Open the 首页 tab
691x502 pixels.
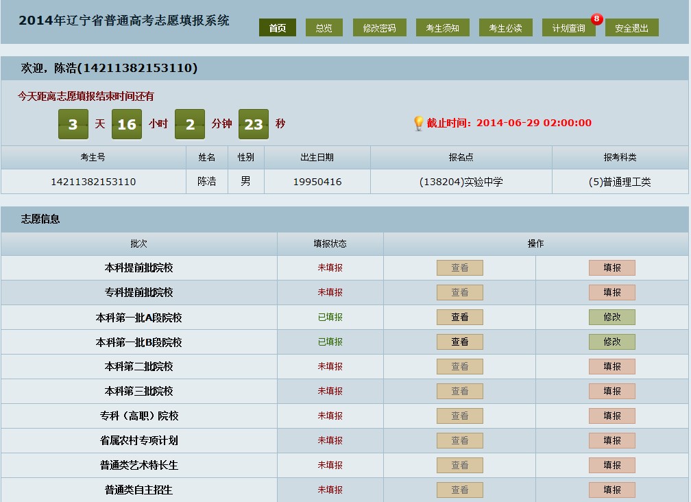click(x=278, y=28)
